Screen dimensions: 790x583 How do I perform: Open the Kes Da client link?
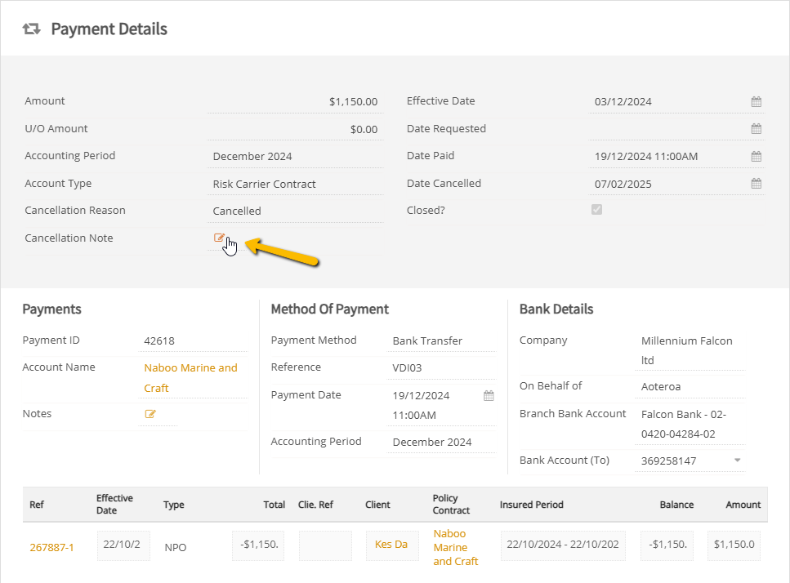391,545
